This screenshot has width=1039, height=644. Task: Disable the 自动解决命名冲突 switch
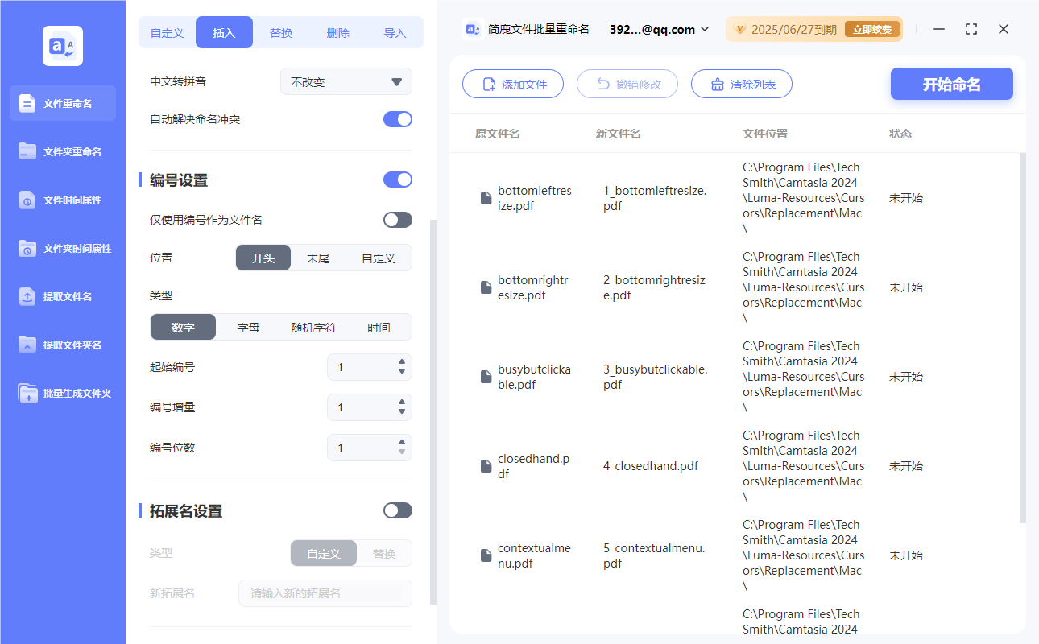click(x=397, y=118)
